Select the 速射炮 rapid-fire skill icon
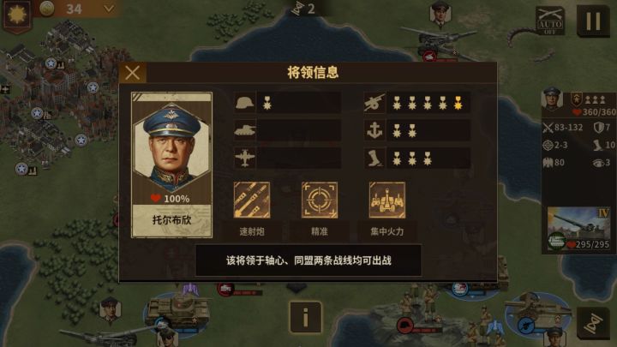 click(252, 200)
